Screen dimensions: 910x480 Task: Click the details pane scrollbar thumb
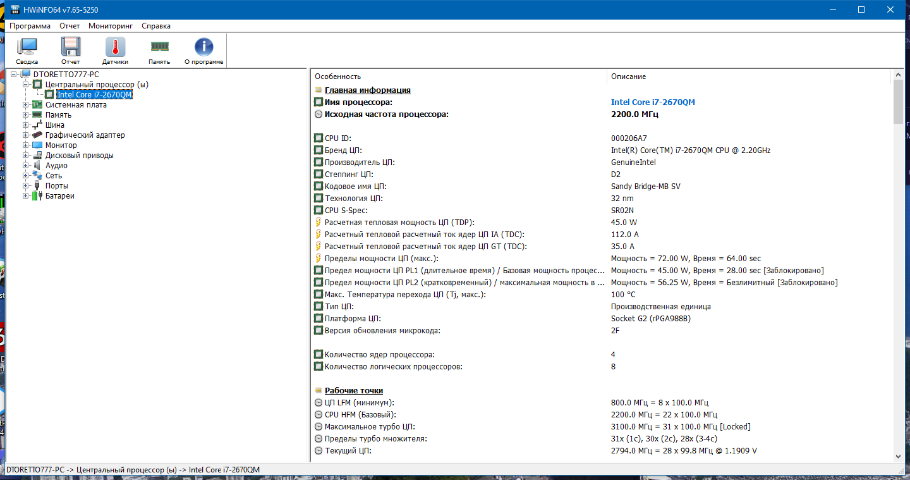point(898,102)
